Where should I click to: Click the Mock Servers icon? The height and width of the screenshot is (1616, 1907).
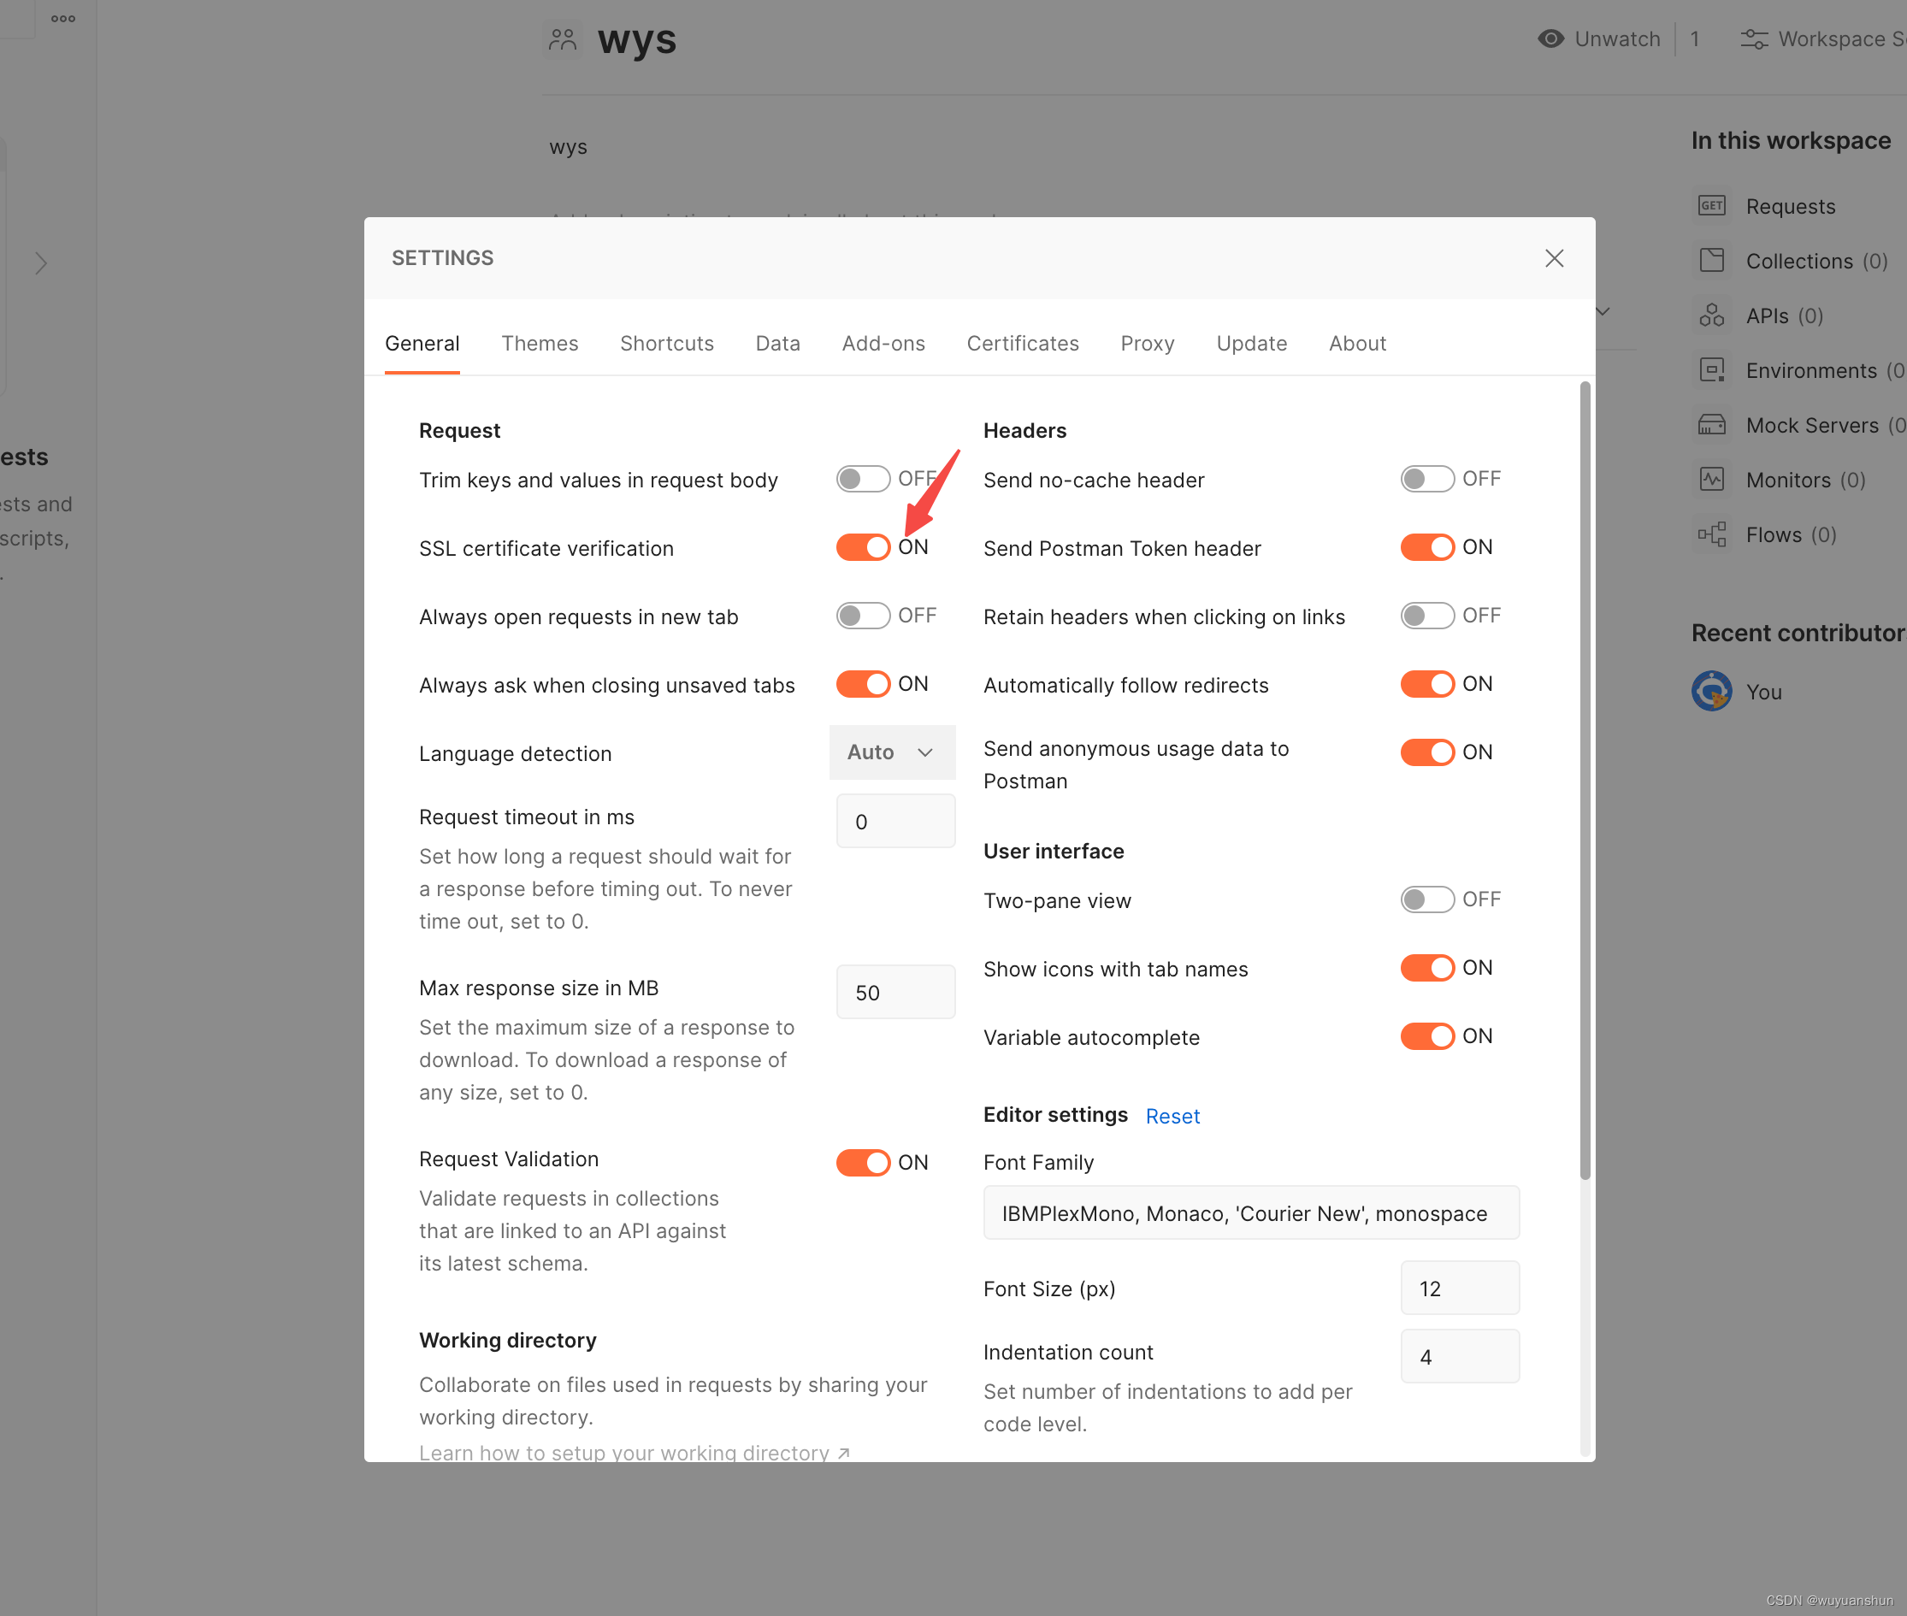point(1711,425)
